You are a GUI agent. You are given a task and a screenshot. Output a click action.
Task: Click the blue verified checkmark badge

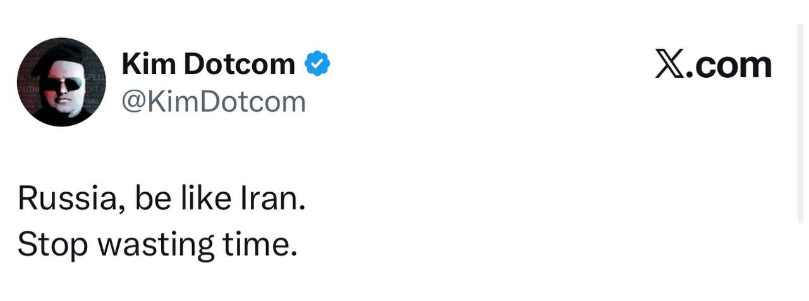(318, 64)
